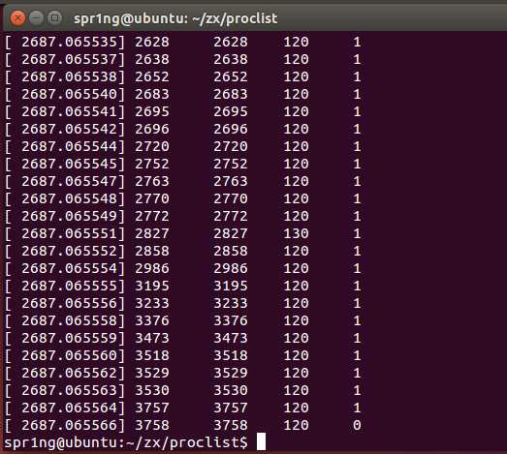Click the timestamp 2687.065555
Viewport: 507px width, 454px height.
69,287
